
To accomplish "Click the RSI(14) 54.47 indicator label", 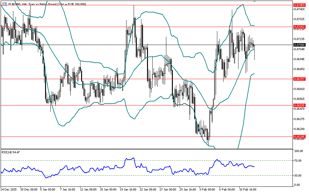I will coord(11,152).
